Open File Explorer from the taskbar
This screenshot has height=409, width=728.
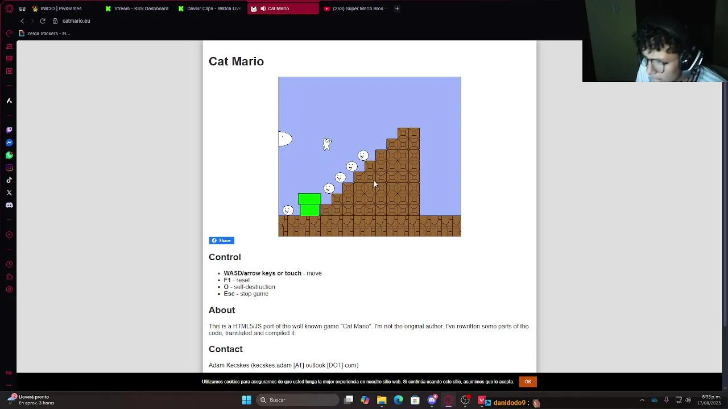click(382, 400)
